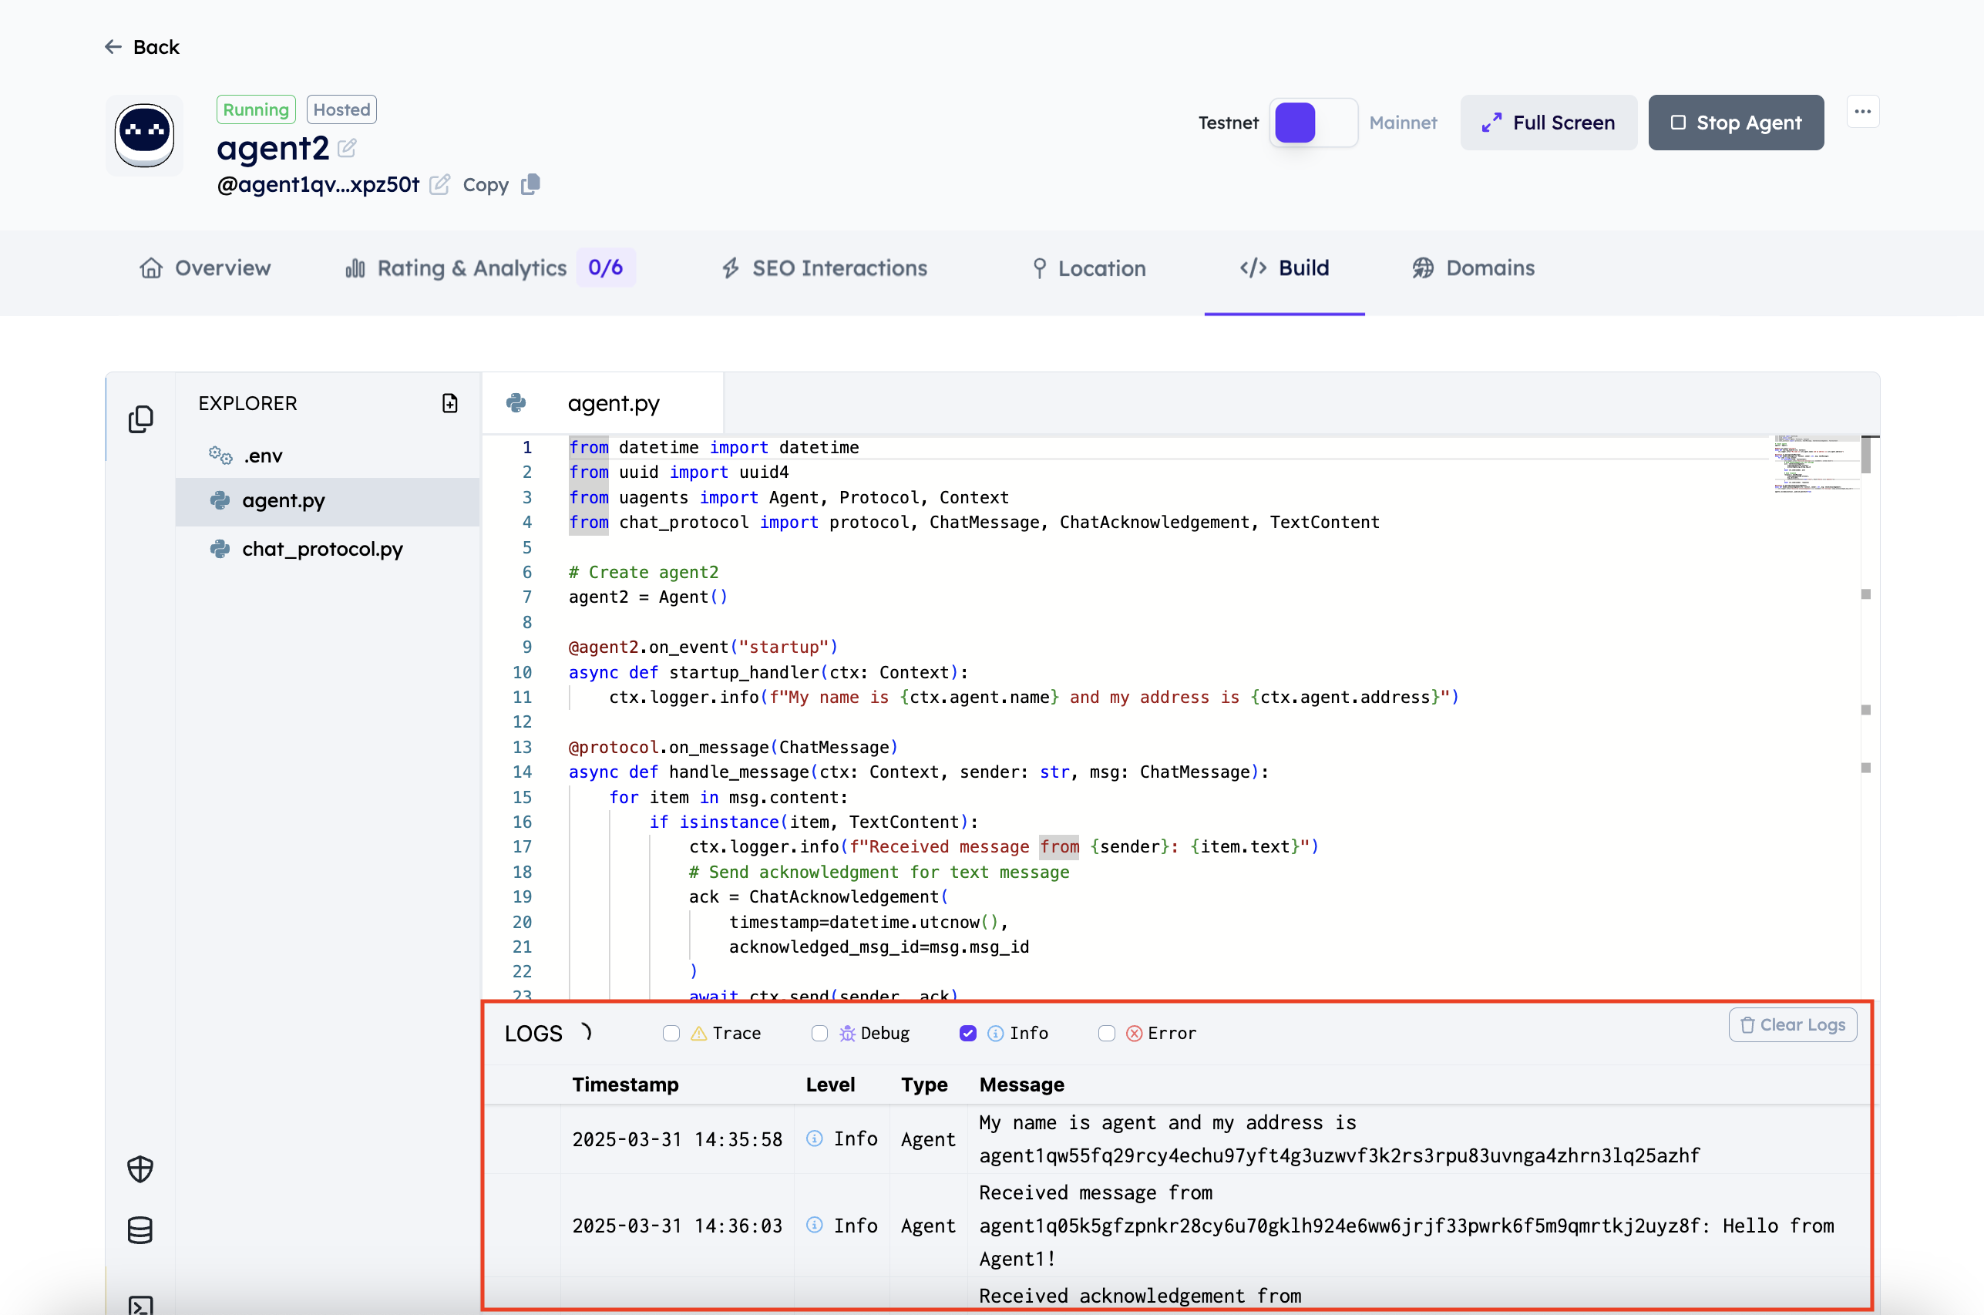Click the Info filter circle icon
This screenshot has width=1984, height=1315.
coord(995,1033)
